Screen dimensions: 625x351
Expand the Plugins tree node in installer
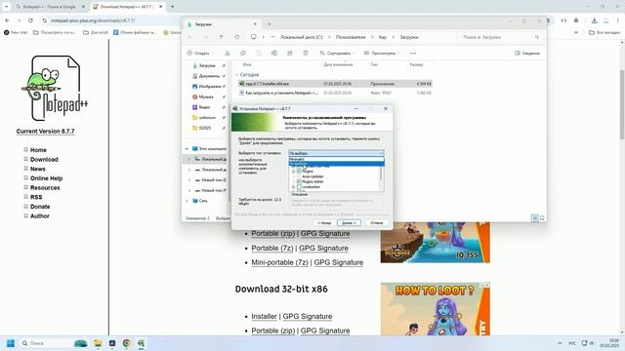point(294,172)
